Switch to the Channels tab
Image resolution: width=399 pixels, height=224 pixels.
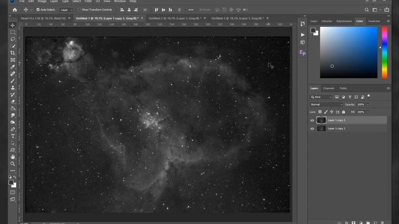point(329,88)
